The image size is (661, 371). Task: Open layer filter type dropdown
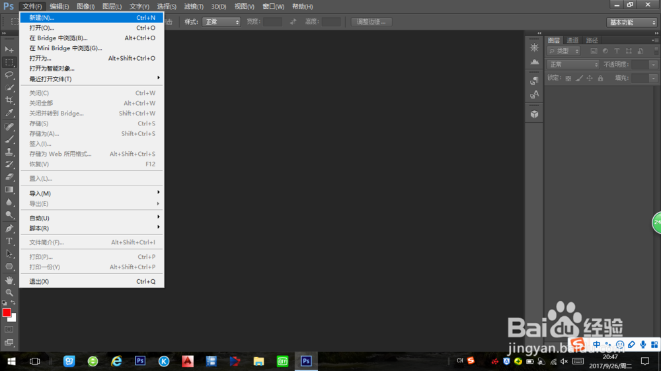[x=564, y=51]
